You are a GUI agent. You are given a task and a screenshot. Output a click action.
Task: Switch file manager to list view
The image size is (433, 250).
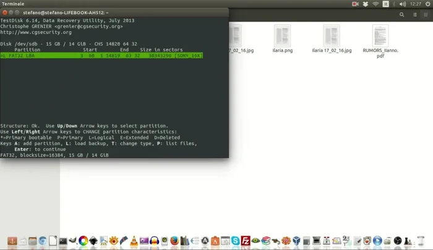pyautogui.click(x=414, y=15)
